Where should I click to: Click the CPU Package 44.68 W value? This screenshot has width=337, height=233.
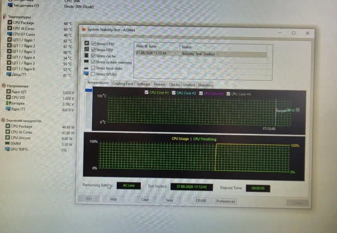click(68, 127)
